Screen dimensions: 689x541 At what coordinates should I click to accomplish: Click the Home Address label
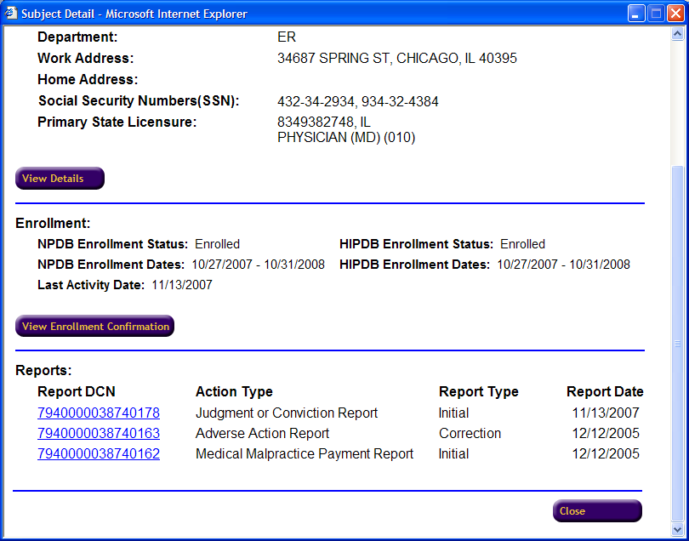point(88,80)
